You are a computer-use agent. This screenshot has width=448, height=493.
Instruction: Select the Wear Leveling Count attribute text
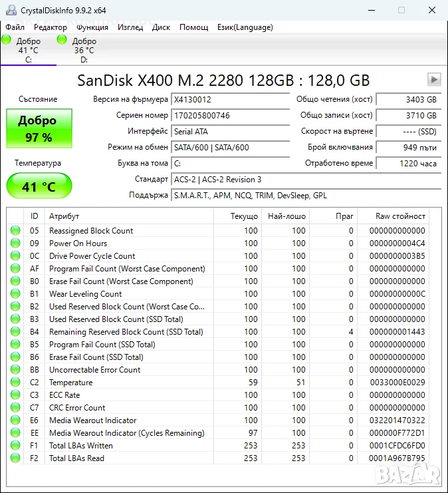(86, 294)
